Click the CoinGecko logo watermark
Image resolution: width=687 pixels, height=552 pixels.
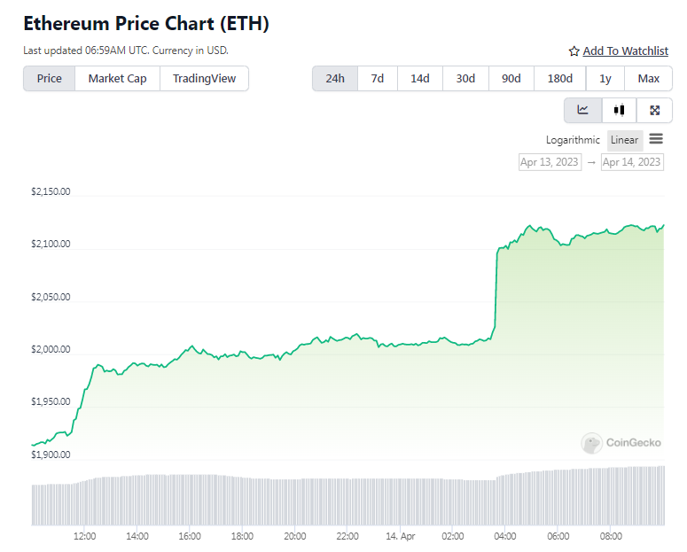click(621, 443)
